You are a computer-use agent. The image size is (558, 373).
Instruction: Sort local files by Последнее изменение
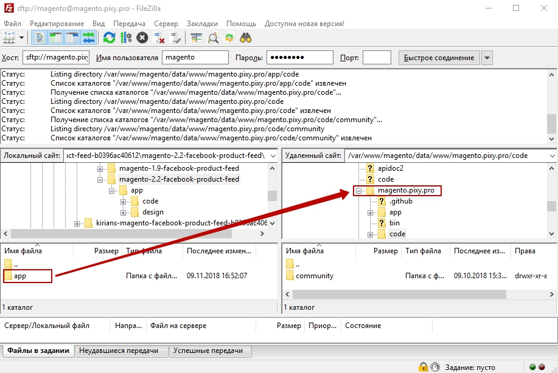(x=219, y=251)
